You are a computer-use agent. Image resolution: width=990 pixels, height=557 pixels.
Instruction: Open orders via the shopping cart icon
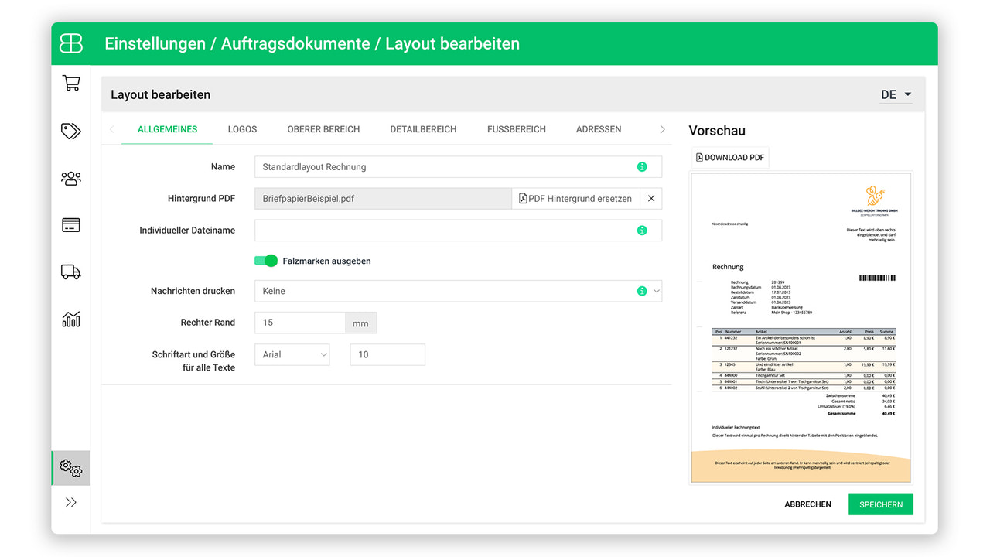pos(70,83)
